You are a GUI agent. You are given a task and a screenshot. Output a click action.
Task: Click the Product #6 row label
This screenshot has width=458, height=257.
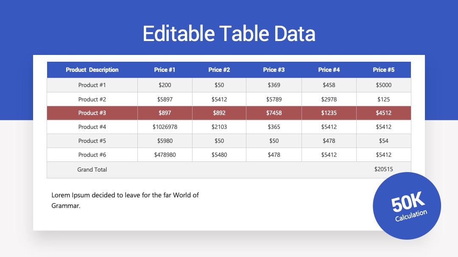click(92, 155)
